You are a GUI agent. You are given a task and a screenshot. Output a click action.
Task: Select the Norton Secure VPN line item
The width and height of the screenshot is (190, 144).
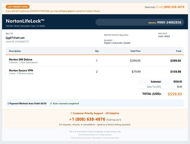(x=95, y=72)
